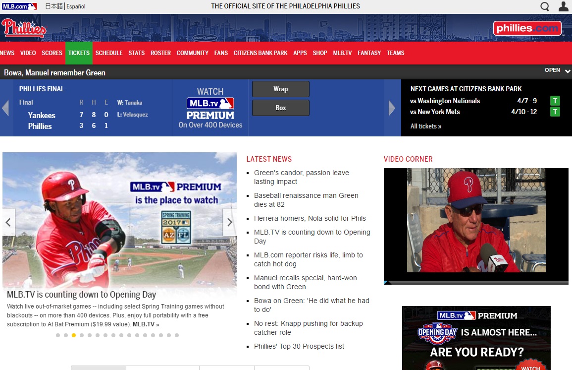
Task: Switch language to Japanese
Action: 54,6
